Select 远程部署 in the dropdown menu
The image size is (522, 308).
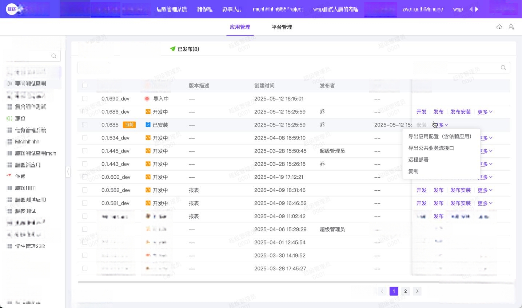click(441, 160)
